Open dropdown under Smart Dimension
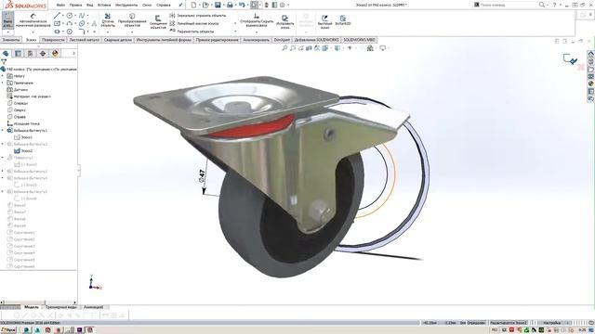 point(33,32)
